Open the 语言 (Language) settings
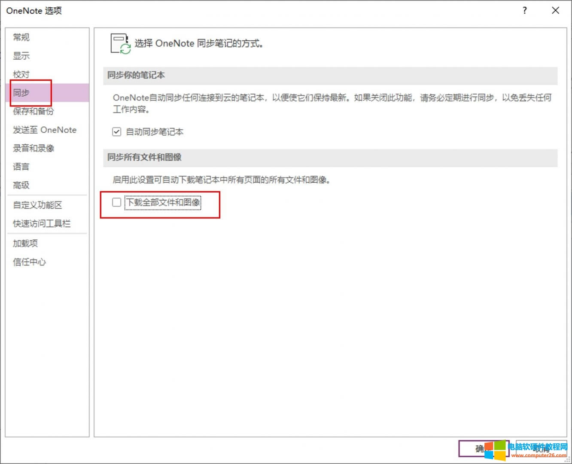 pos(21,167)
